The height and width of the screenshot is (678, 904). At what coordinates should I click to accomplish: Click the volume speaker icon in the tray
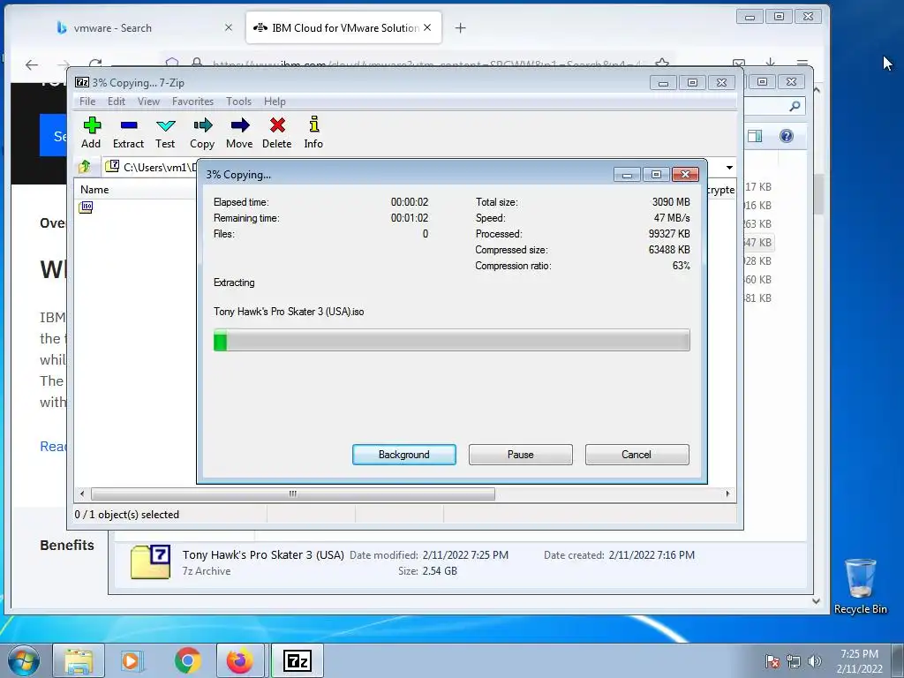[x=815, y=661]
